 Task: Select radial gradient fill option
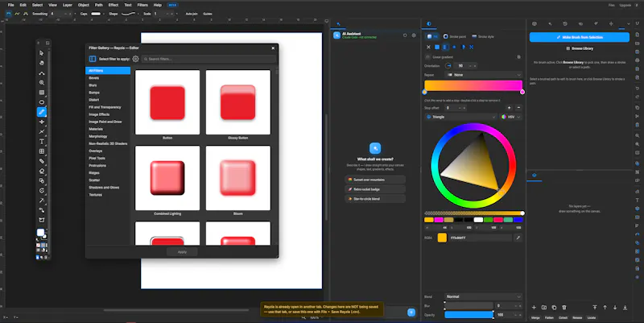click(454, 48)
